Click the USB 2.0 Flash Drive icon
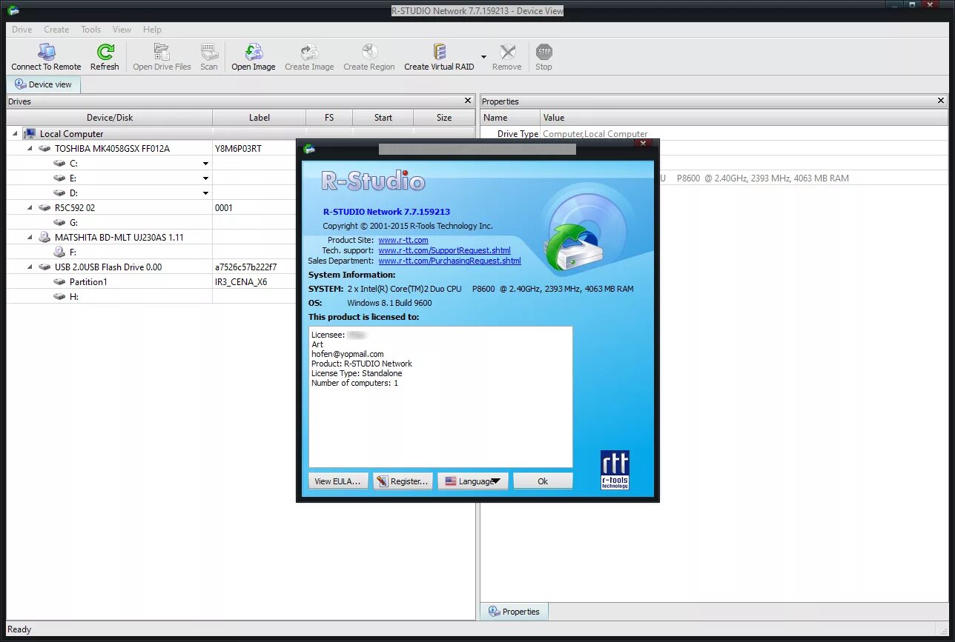This screenshot has width=955, height=642. 44,267
